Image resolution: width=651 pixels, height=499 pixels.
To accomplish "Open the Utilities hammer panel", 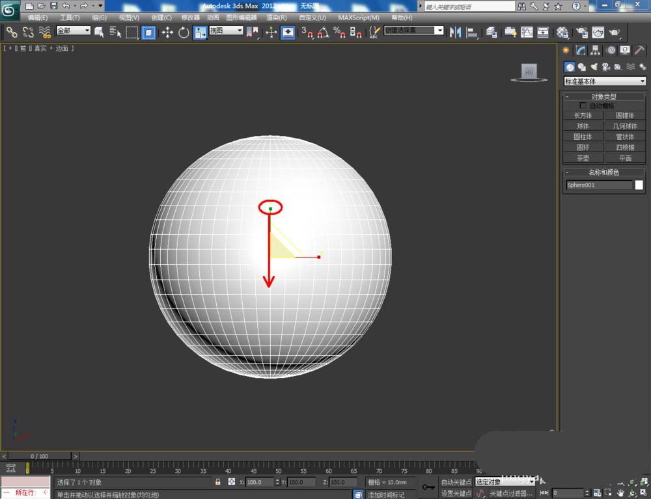I will tap(639, 50).
